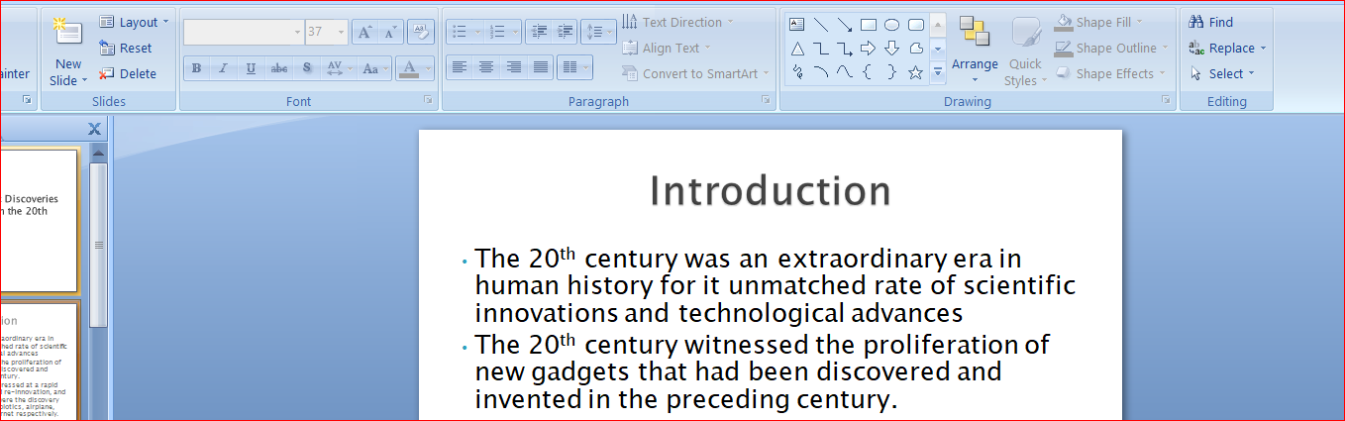Reset the slide formatting
This screenshot has width=1345, height=421.
126,48
